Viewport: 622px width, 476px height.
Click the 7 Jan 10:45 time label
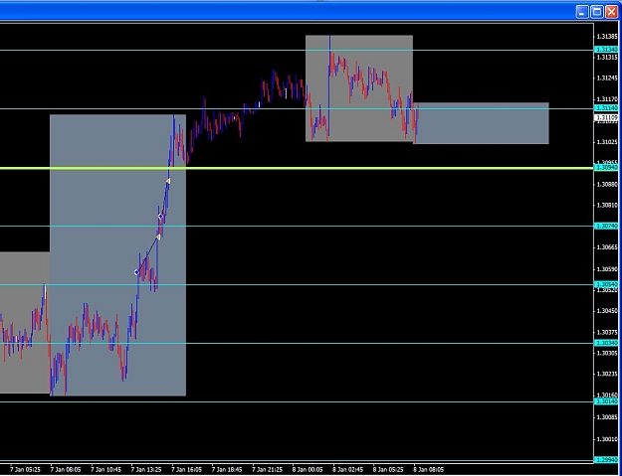tap(105, 470)
